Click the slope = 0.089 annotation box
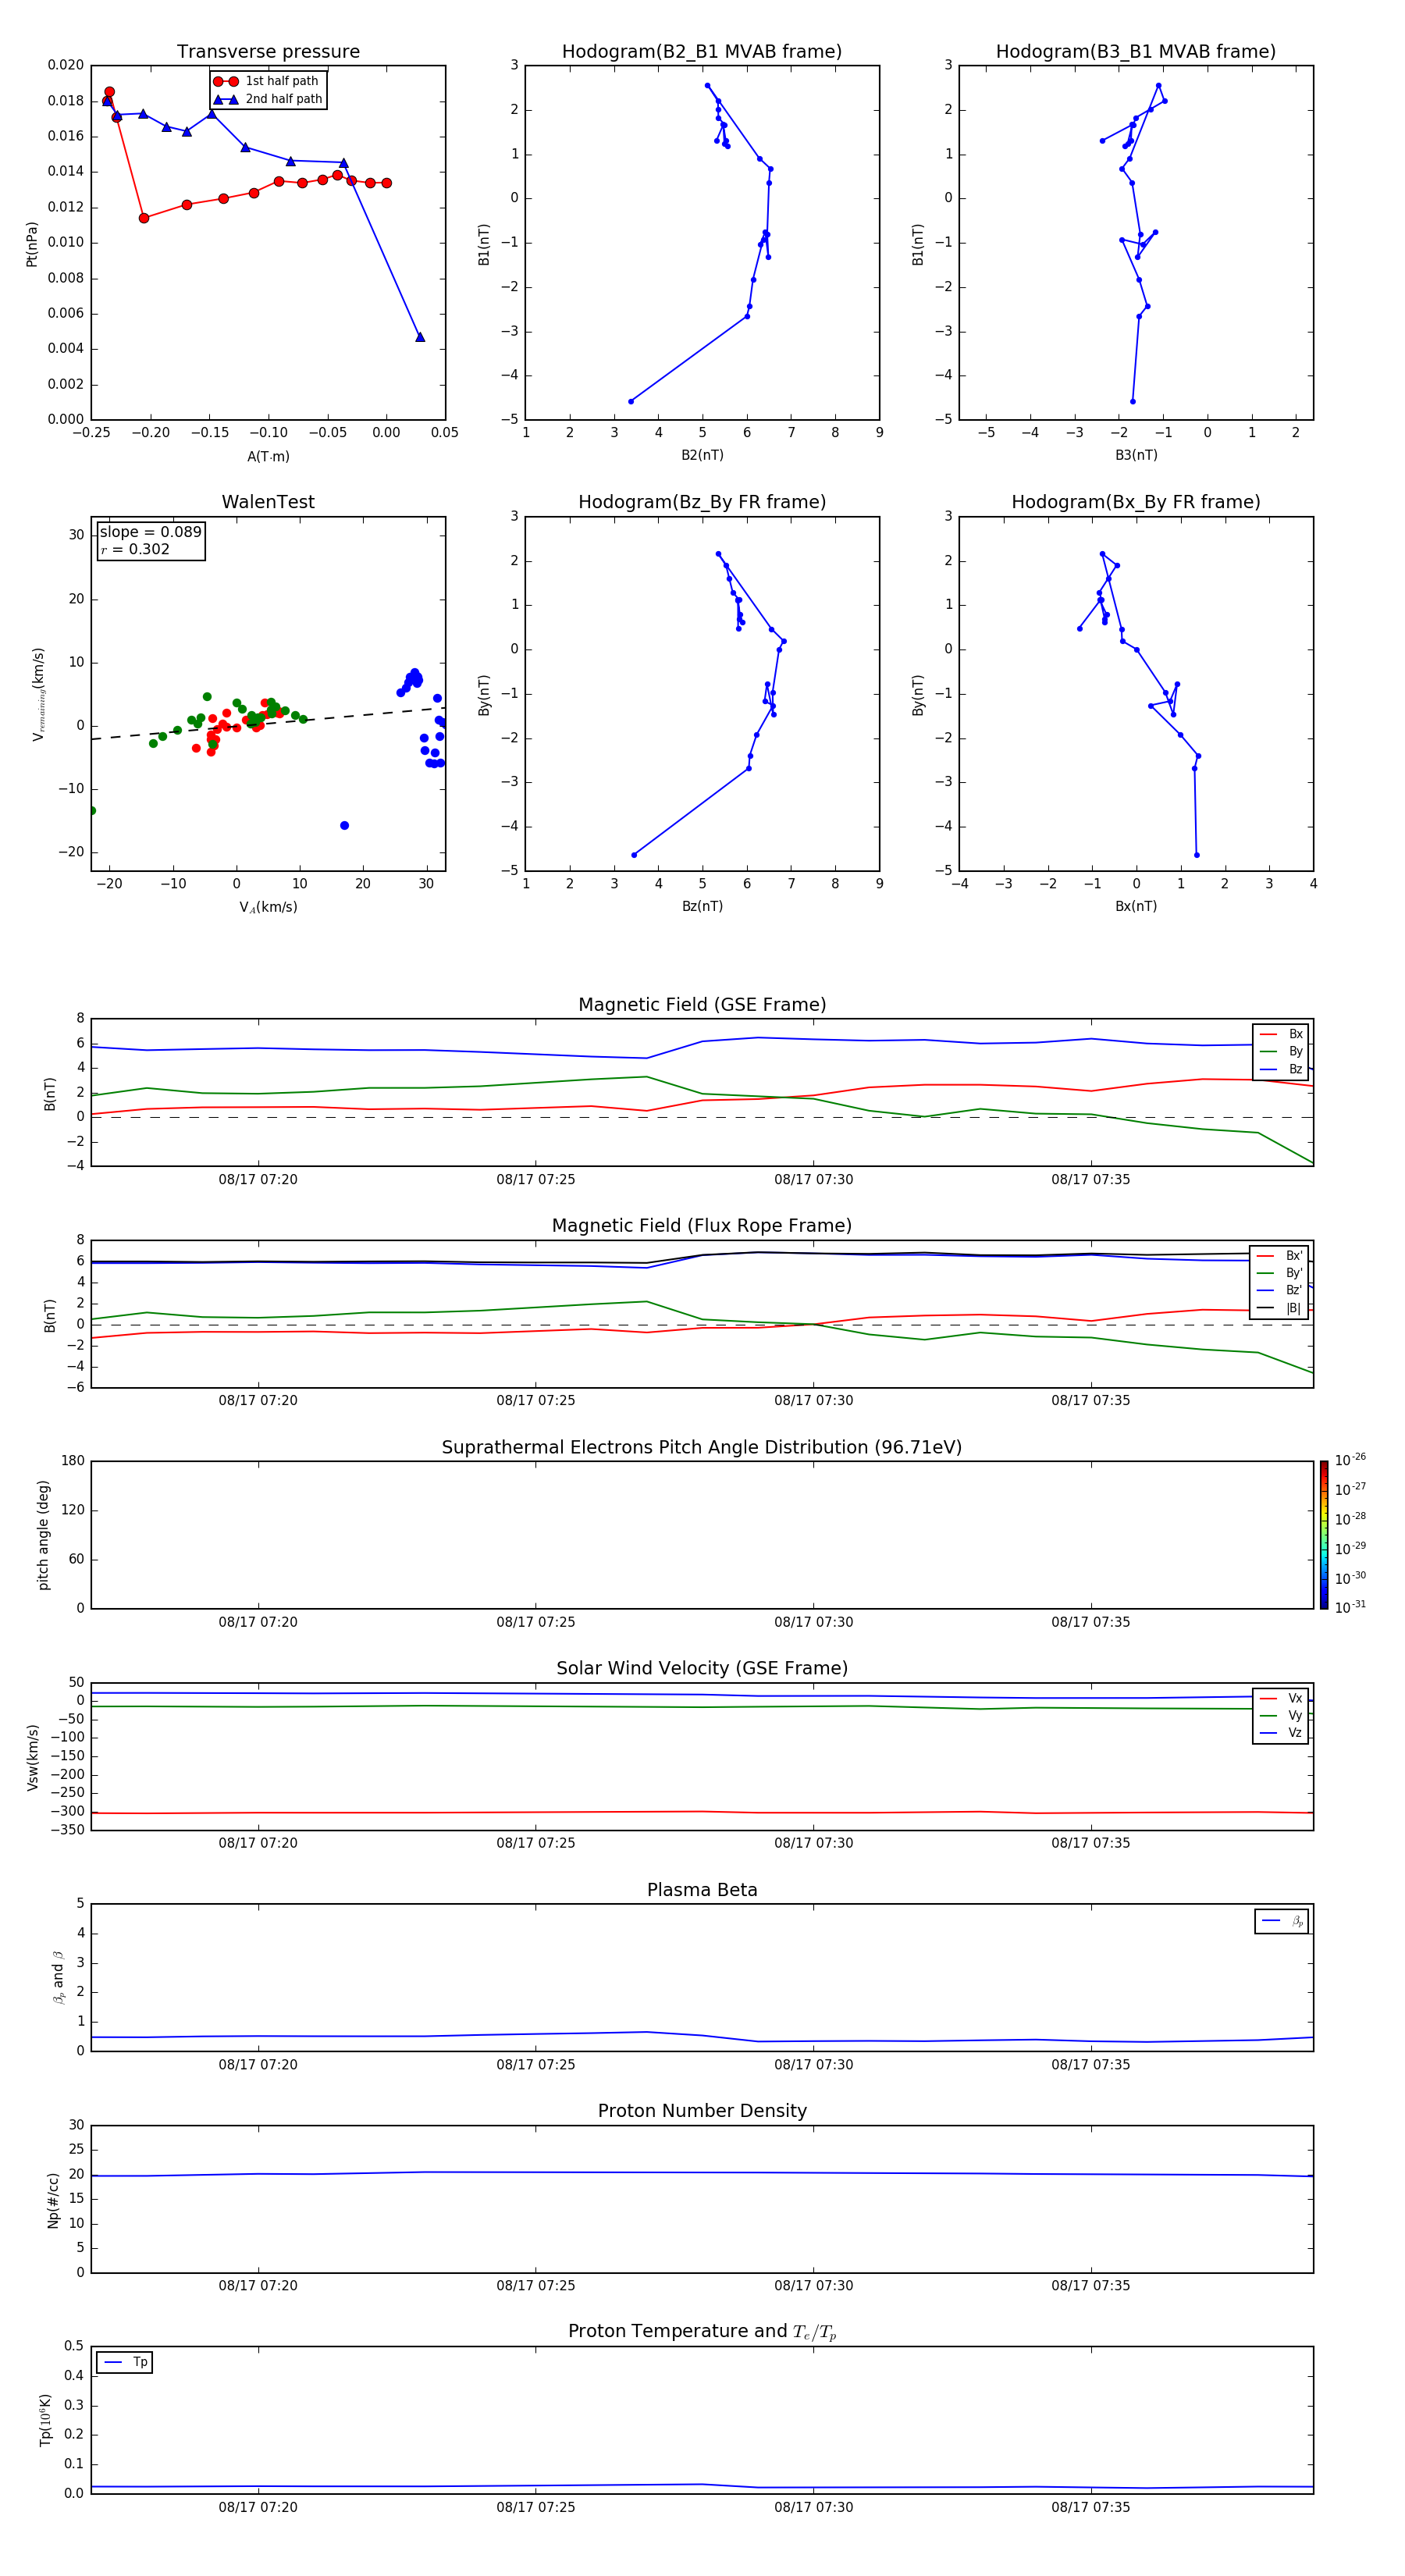Screen dimensions: 1405x2576 (x=151, y=540)
